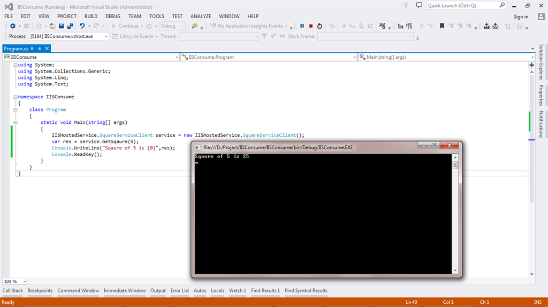Viewport: 548px width, 307px height.
Task: Toggle pin on Program.cs tab
Action: tap(40, 49)
